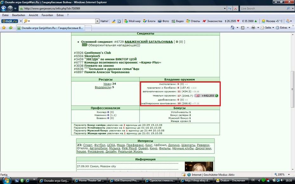Click Add to Favorites star icon
This screenshot has width=295, height=184.
(x=11, y=28)
